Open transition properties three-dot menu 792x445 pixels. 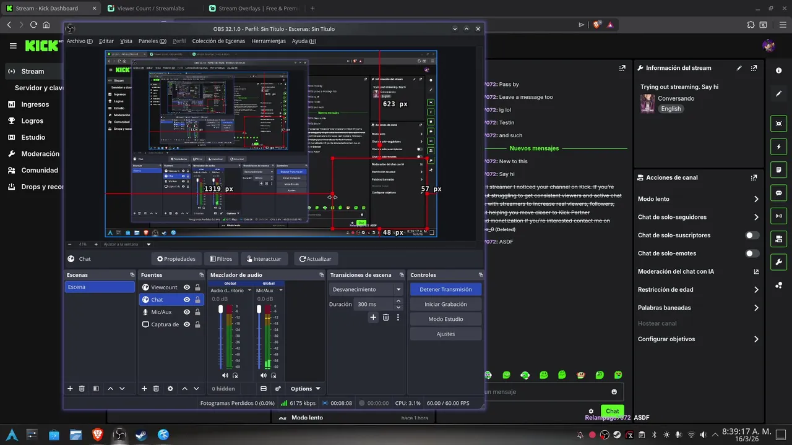(x=398, y=317)
